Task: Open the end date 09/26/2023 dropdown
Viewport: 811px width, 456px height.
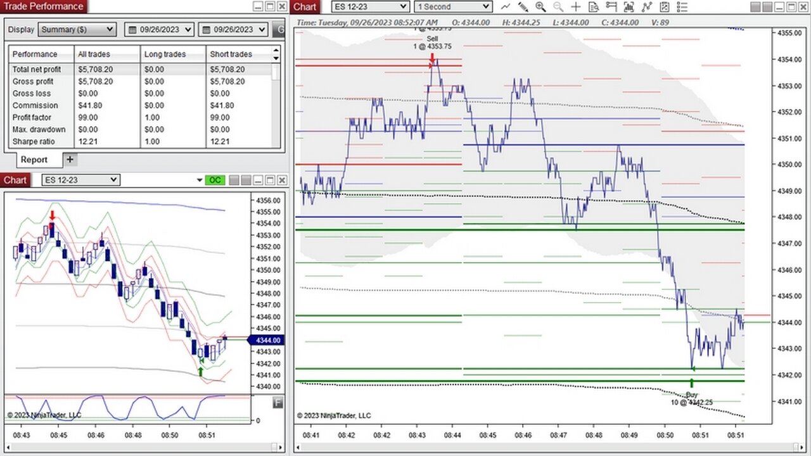Action: (x=233, y=30)
